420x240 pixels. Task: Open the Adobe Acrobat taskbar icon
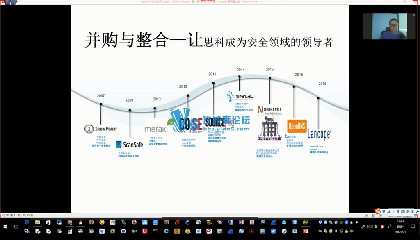(x=252, y=231)
